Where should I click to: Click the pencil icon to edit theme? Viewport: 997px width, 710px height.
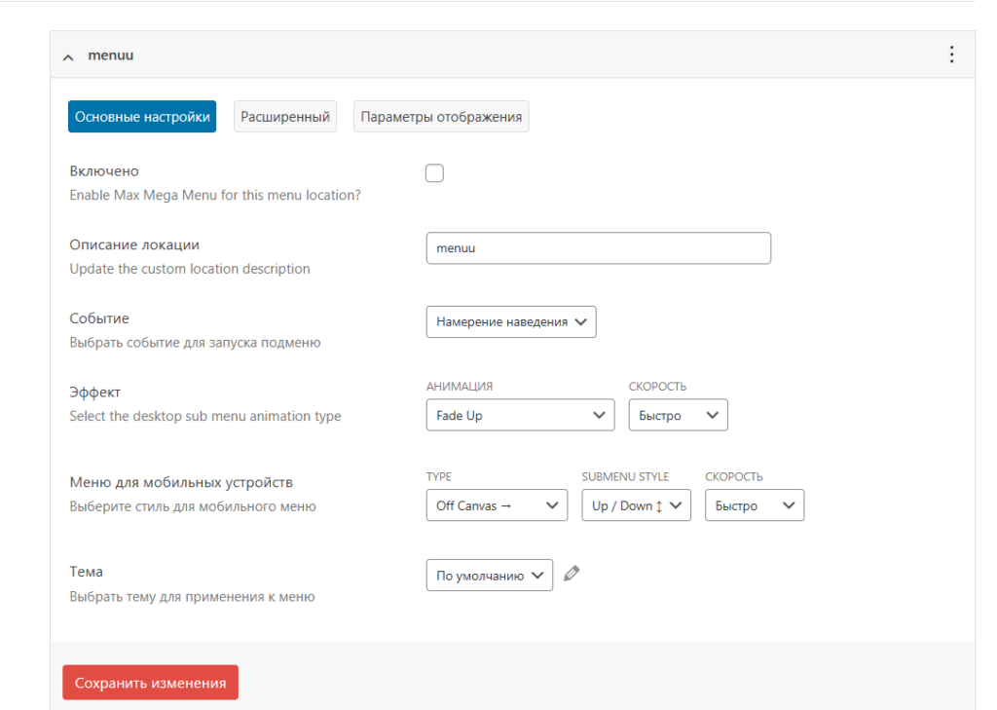(572, 574)
